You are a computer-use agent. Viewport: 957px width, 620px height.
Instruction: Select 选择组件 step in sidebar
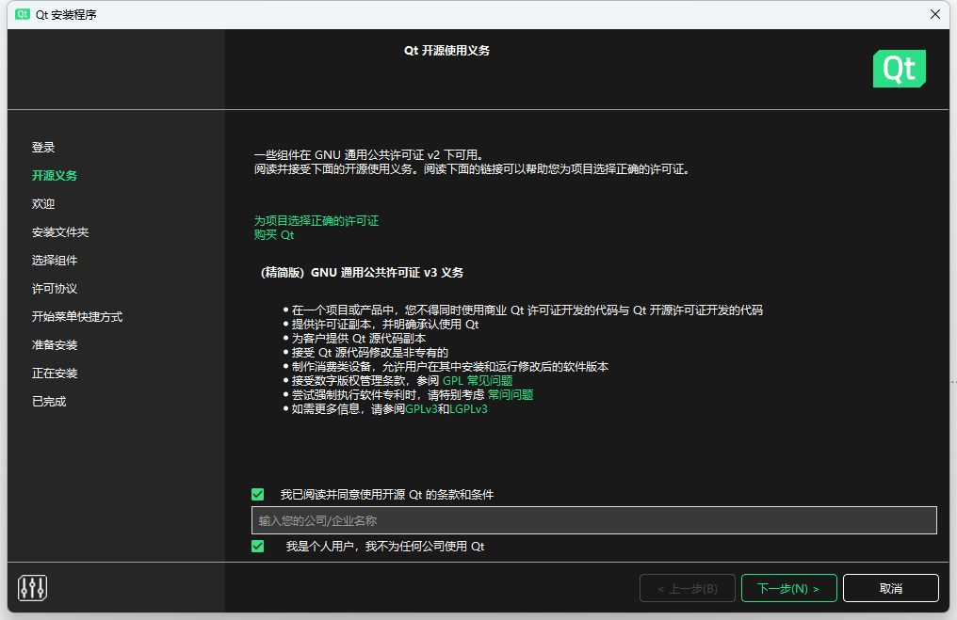click(55, 261)
